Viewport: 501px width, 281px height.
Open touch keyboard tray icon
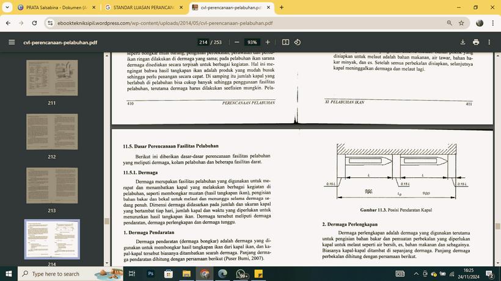coord(400,274)
